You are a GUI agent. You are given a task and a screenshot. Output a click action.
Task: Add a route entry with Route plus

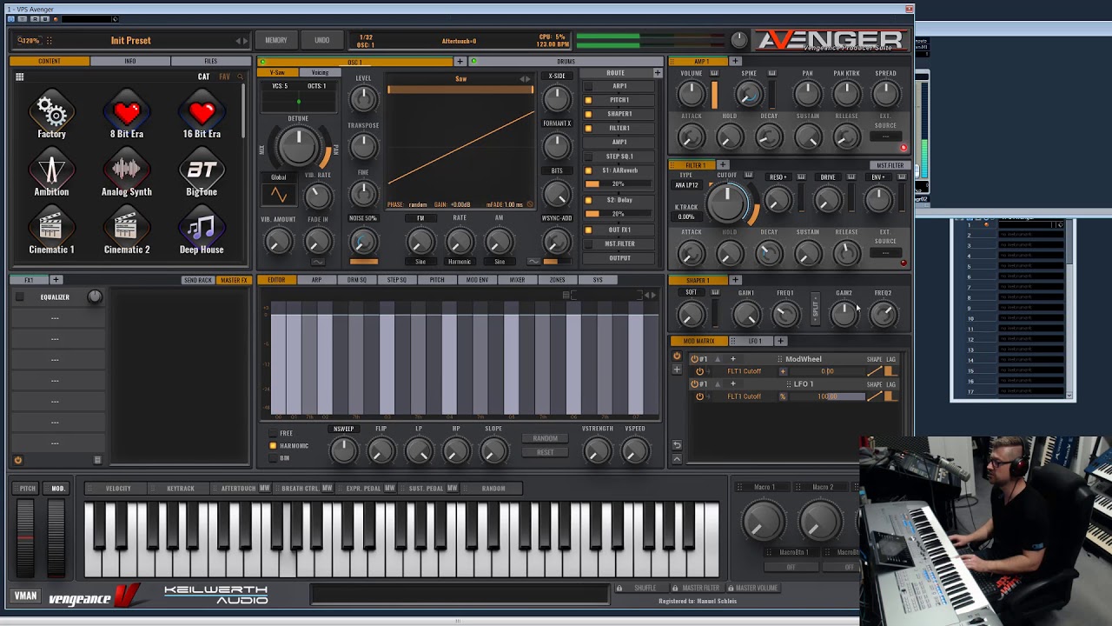coord(657,73)
